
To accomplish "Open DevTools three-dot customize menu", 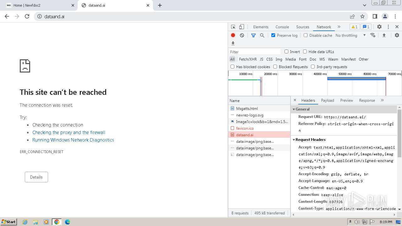I will (388, 27).
